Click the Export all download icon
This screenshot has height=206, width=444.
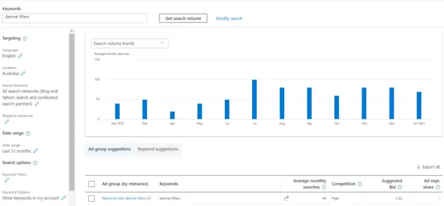[418, 167]
